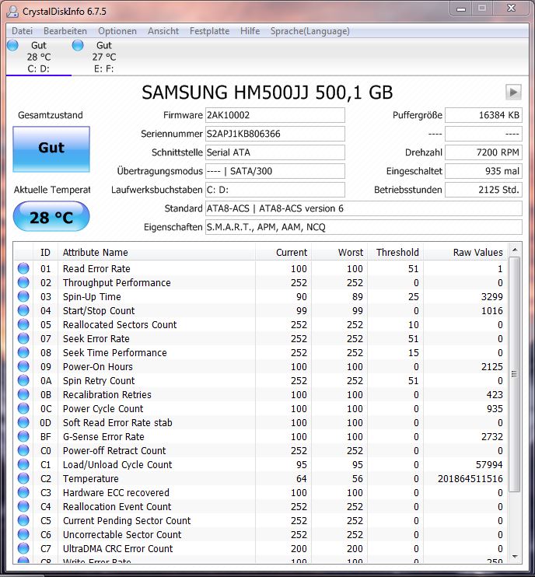Click the status circle for Uncorrectable Sector Count
This screenshot has height=577, width=535.
[23, 534]
